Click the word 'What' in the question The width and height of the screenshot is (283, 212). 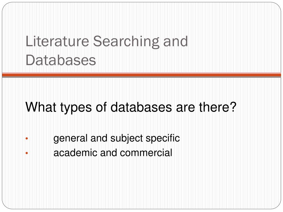coord(41,107)
